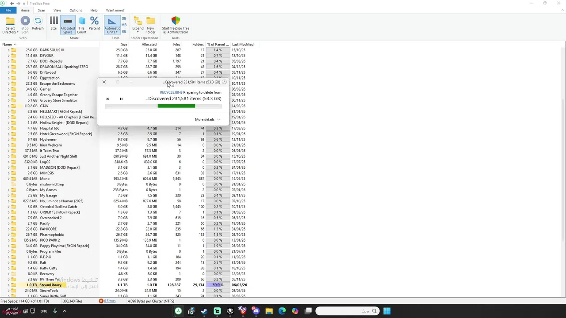Screen dimensions: 566x318
Task: Switch to the View ribbon tab
Action: [x=57, y=10]
